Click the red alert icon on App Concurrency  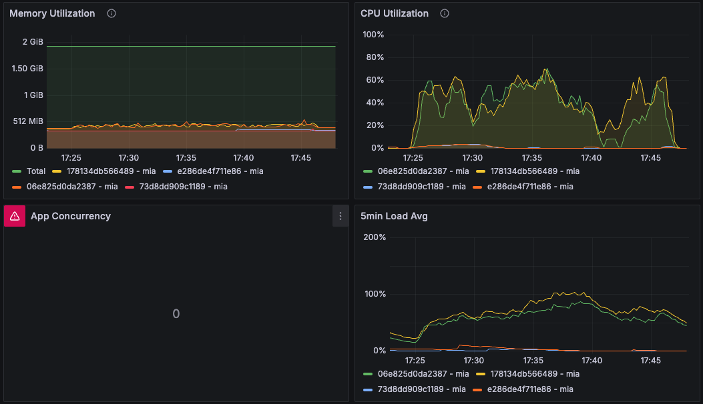tap(15, 216)
